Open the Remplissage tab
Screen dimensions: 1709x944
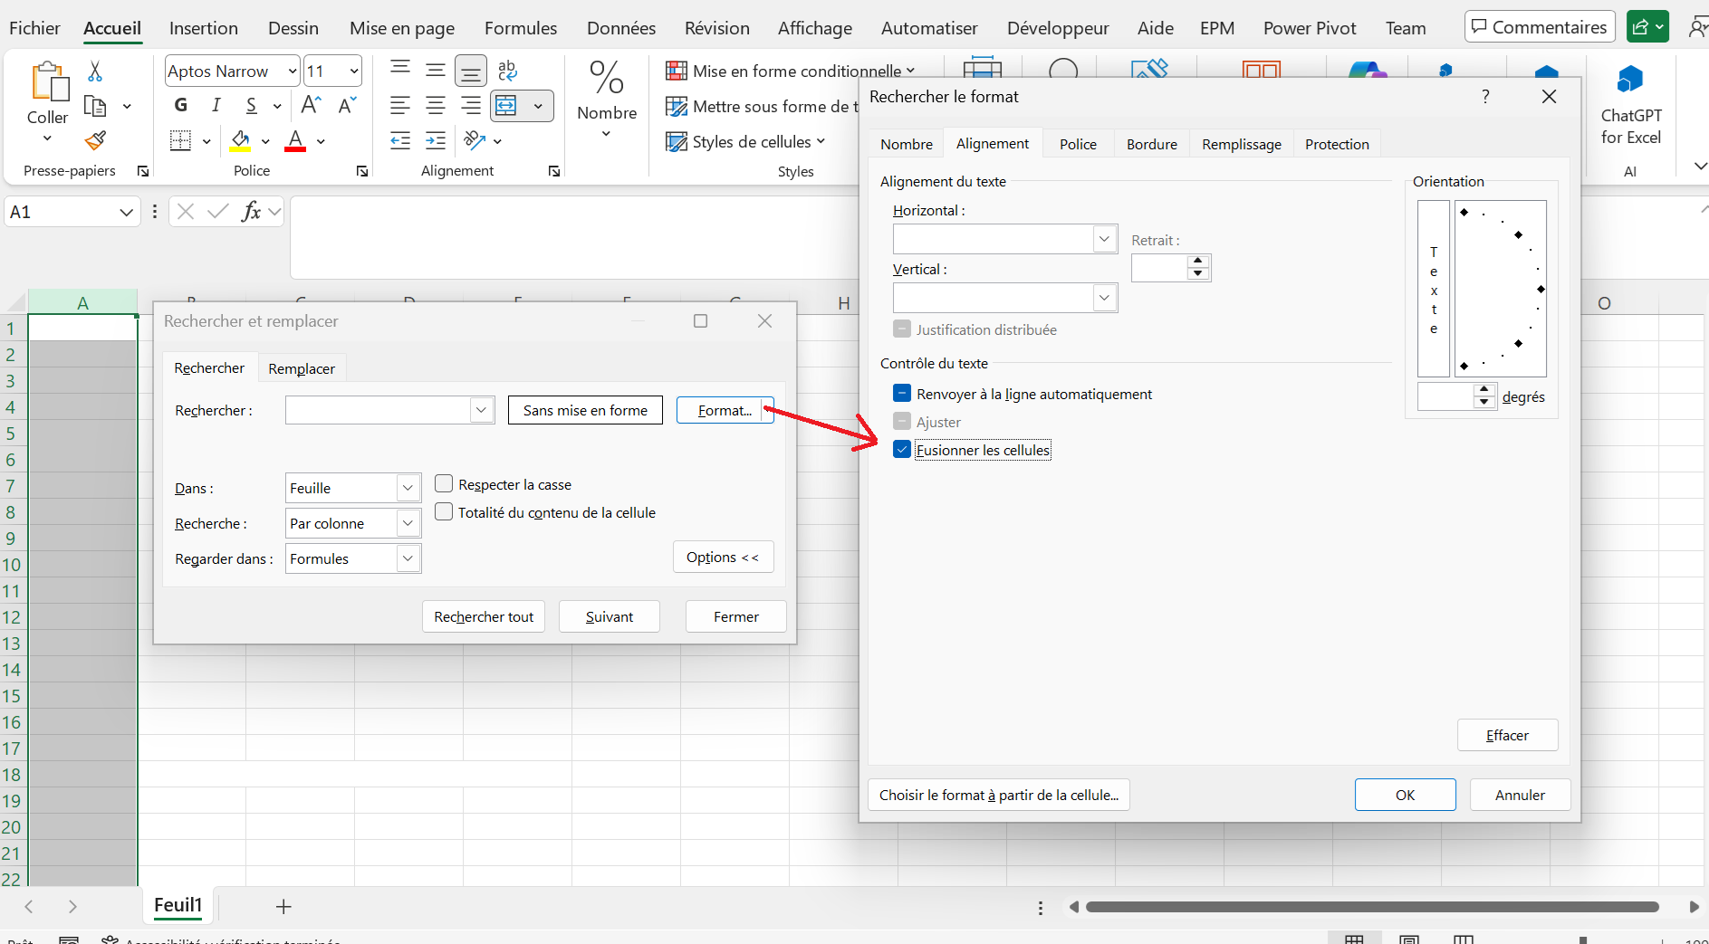tap(1242, 144)
